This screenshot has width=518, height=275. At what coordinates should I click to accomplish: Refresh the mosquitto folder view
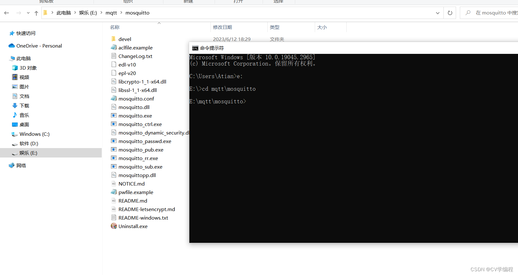click(x=450, y=13)
